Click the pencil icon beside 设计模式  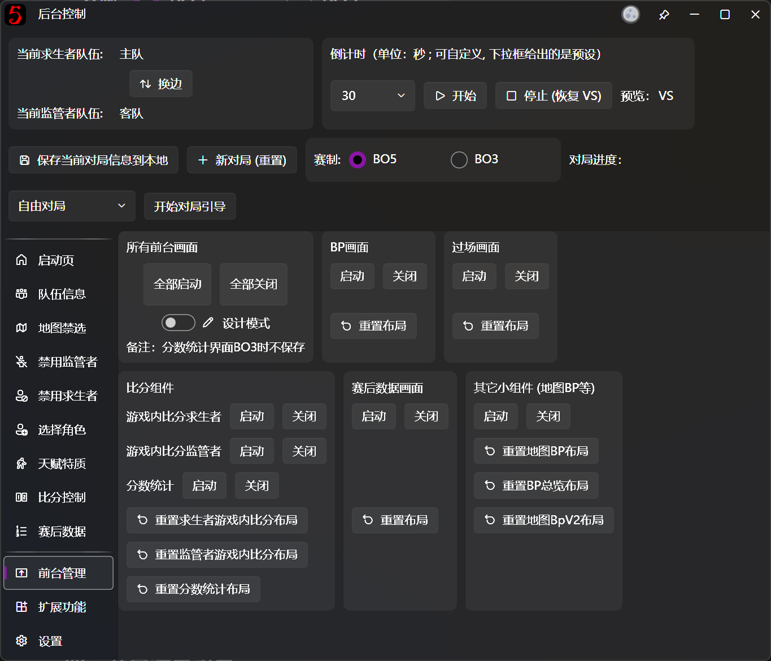point(208,322)
